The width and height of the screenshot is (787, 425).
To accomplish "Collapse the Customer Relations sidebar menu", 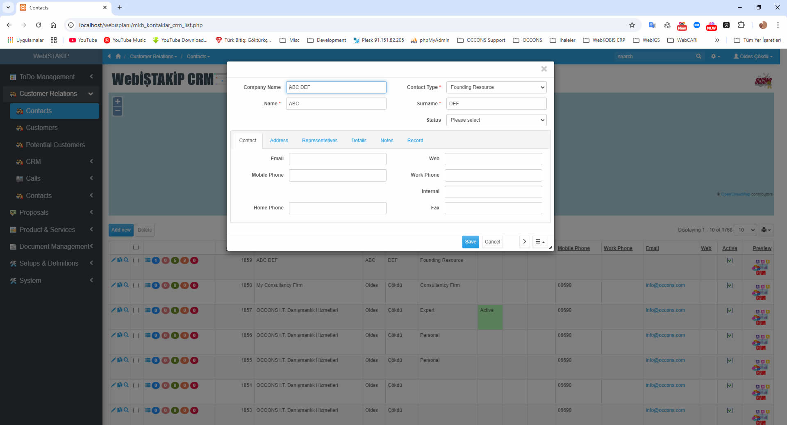I will click(x=51, y=93).
